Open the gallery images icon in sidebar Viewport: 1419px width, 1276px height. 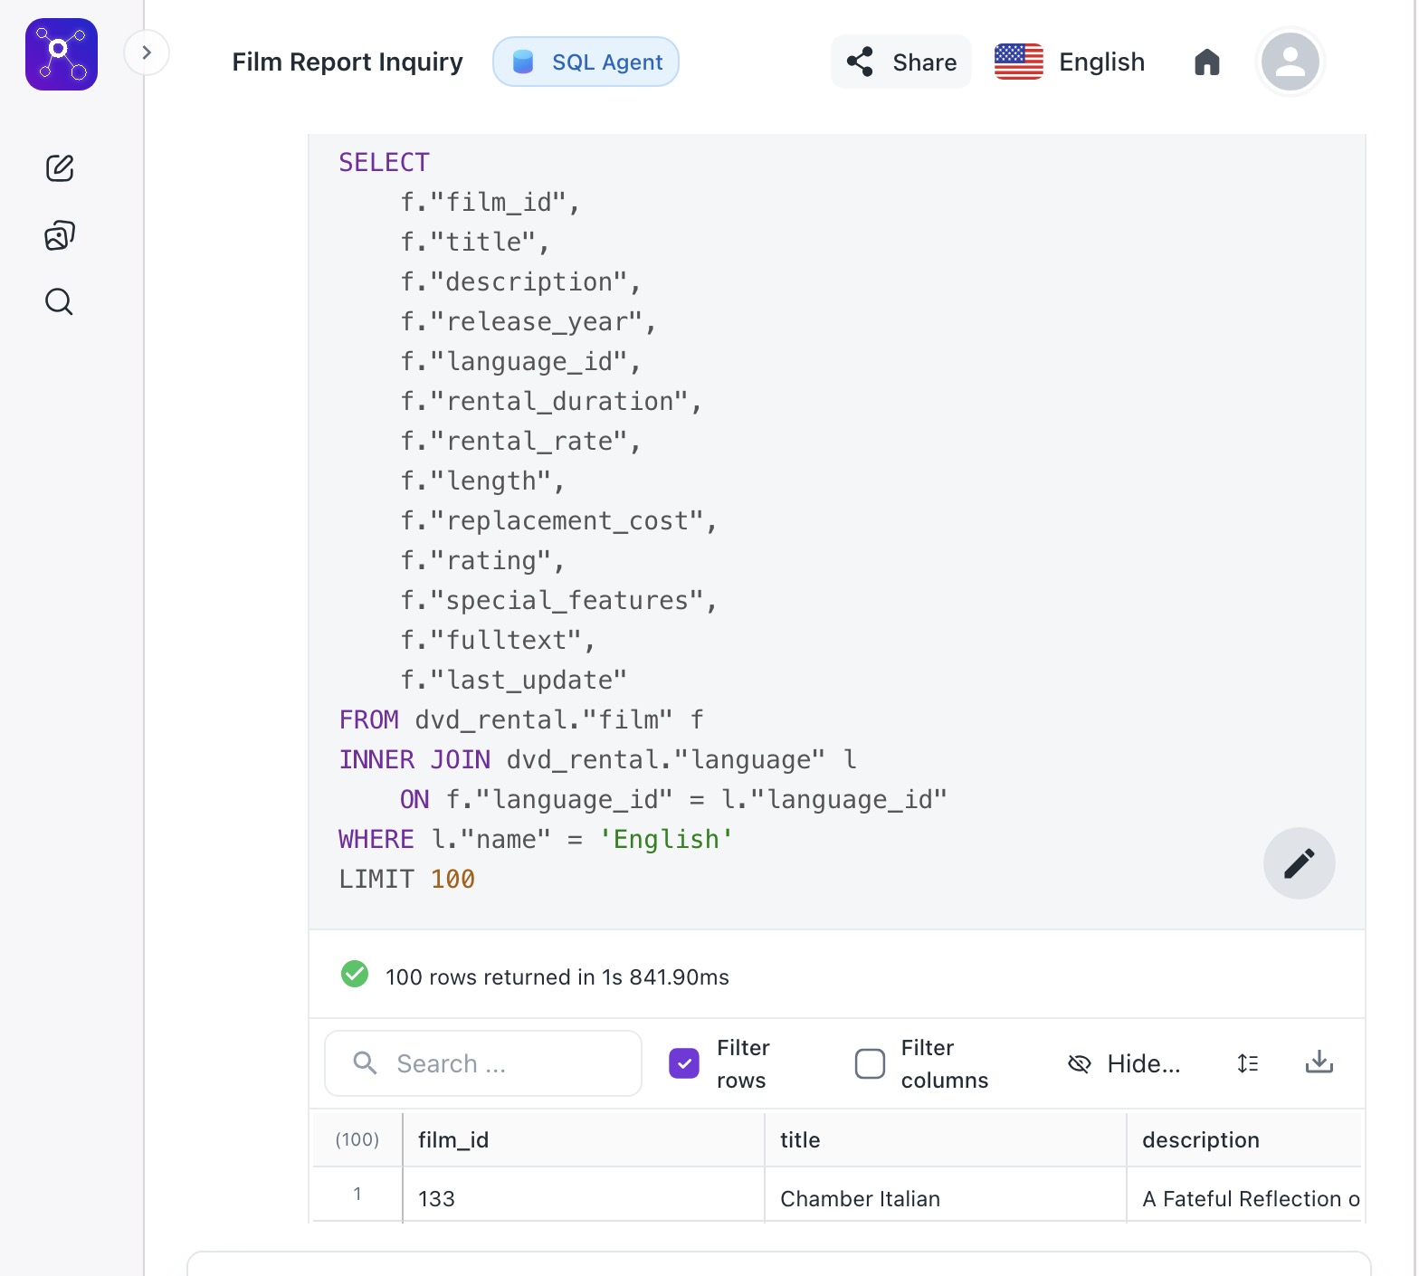60,235
